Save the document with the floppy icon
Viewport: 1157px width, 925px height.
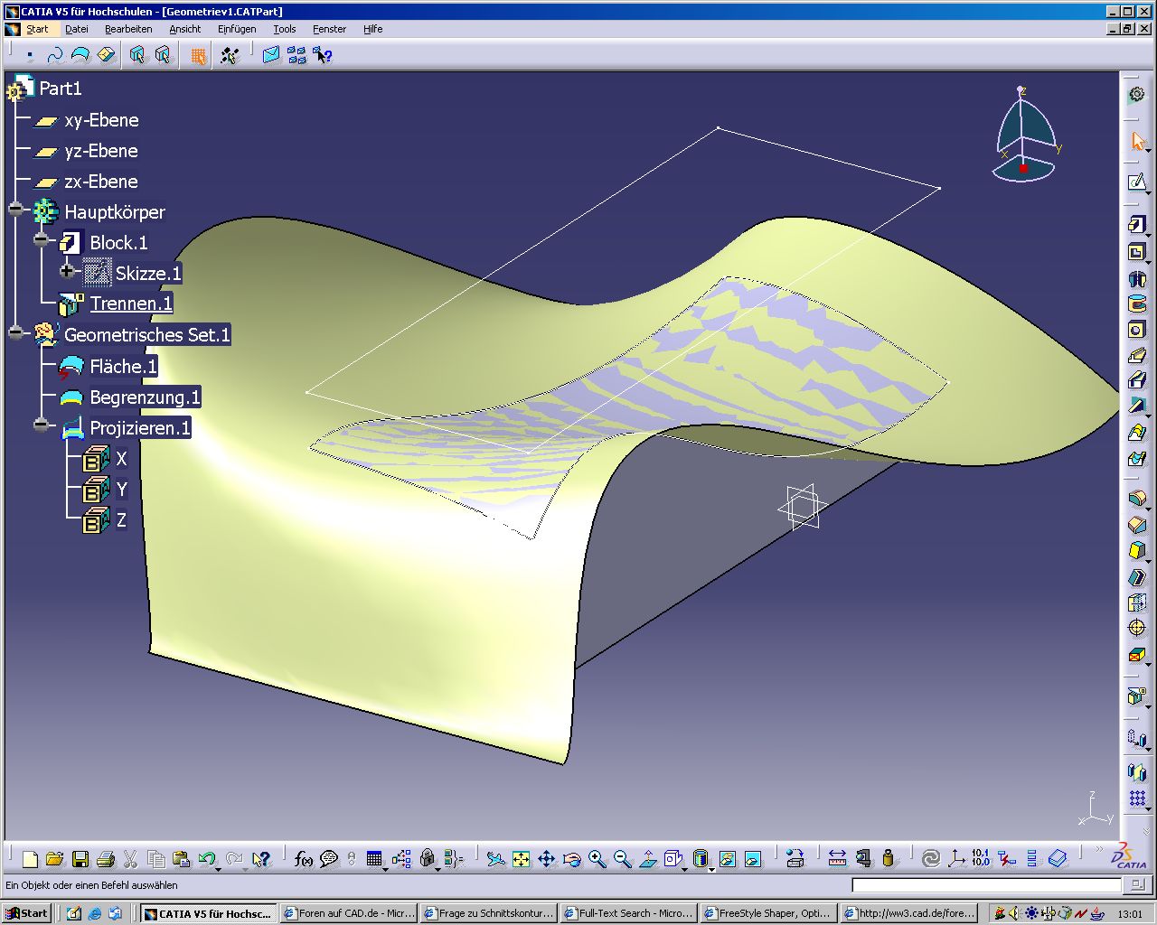(80, 859)
